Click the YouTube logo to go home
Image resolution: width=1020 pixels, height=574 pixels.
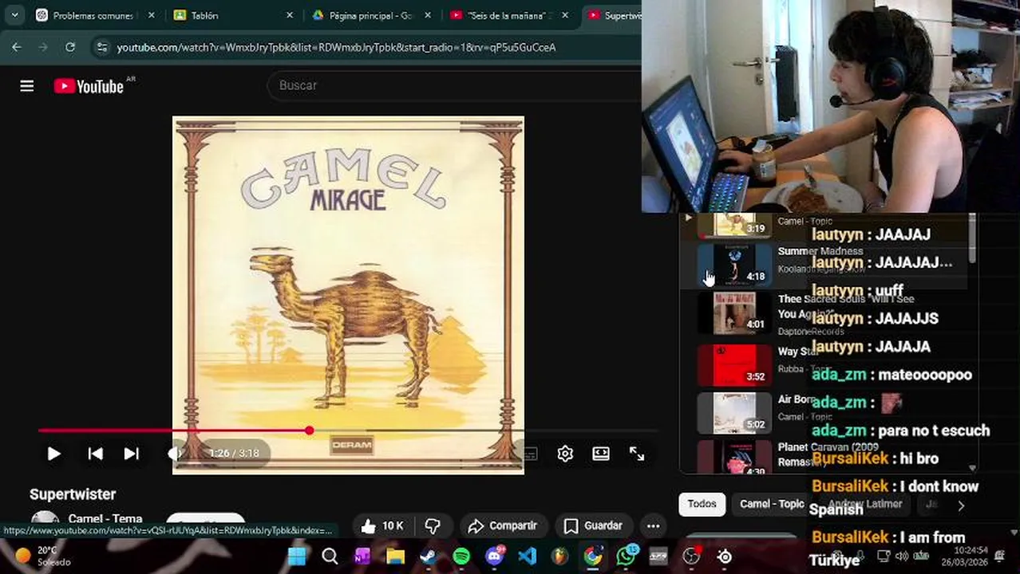tap(89, 86)
